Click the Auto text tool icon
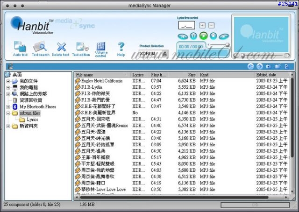This screenshot has width=299, height=212. tap(20, 47)
